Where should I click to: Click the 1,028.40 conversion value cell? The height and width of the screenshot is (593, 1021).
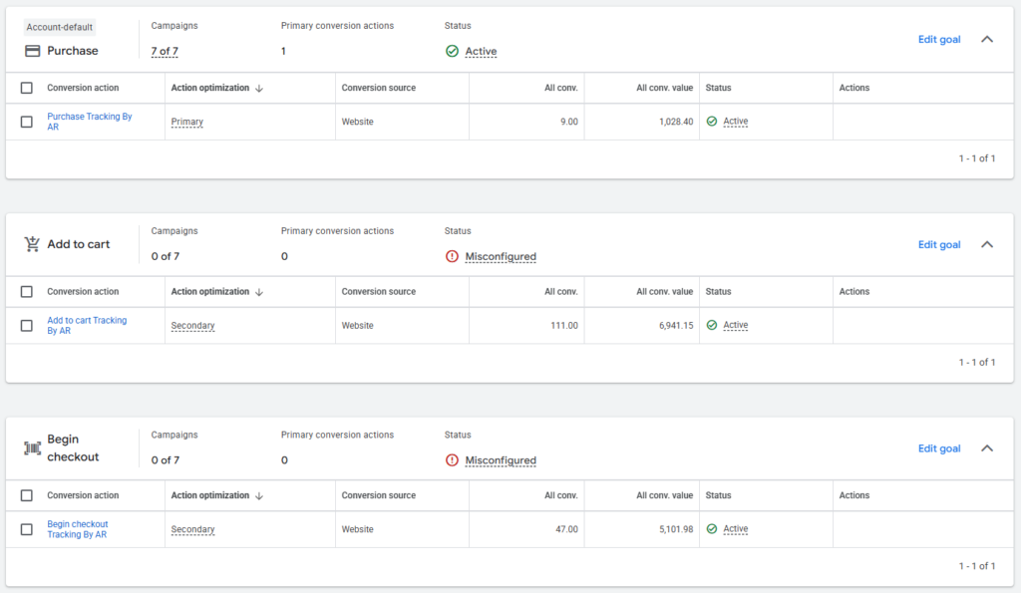tap(676, 122)
